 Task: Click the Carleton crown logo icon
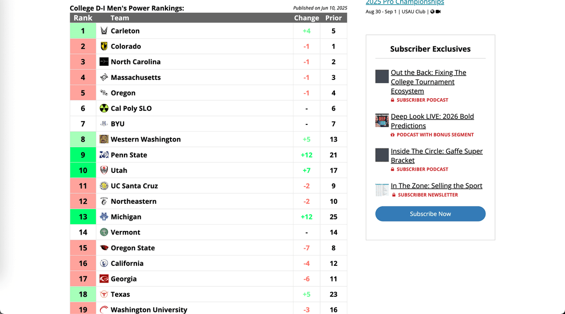(x=105, y=31)
